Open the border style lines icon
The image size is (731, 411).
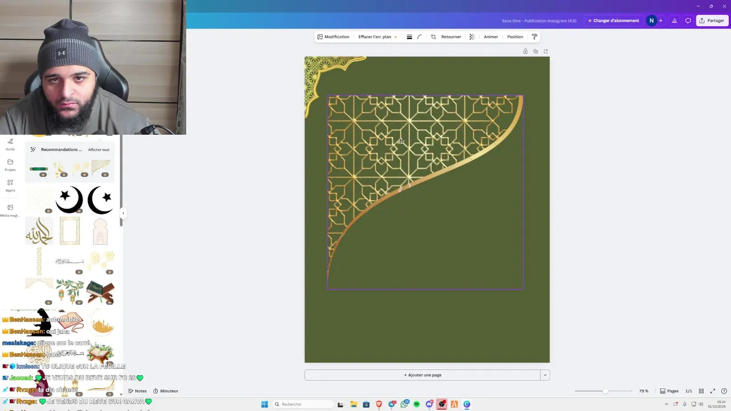[409, 37]
